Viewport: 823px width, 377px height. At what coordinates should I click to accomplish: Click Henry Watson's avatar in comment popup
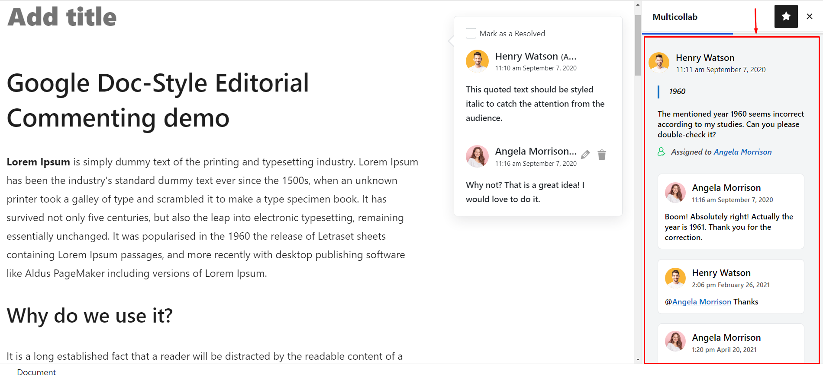[x=477, y=61]
